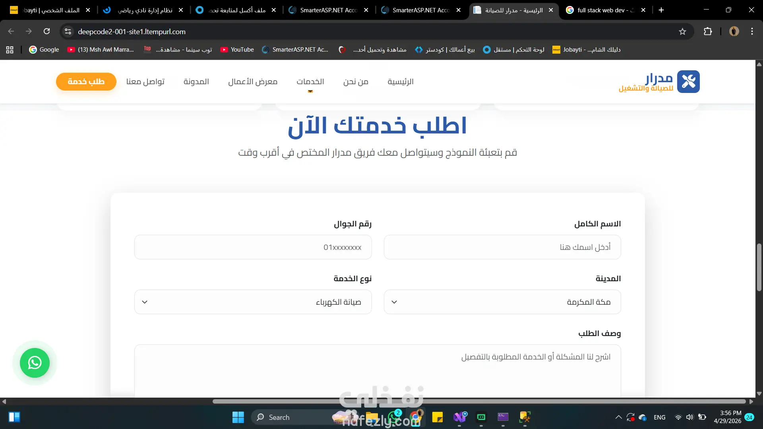This screenshot has height=429, width=763.
Task: Click into the وصف الطلب description textarea
Action: pyautogui.click(x=378, y=371)
